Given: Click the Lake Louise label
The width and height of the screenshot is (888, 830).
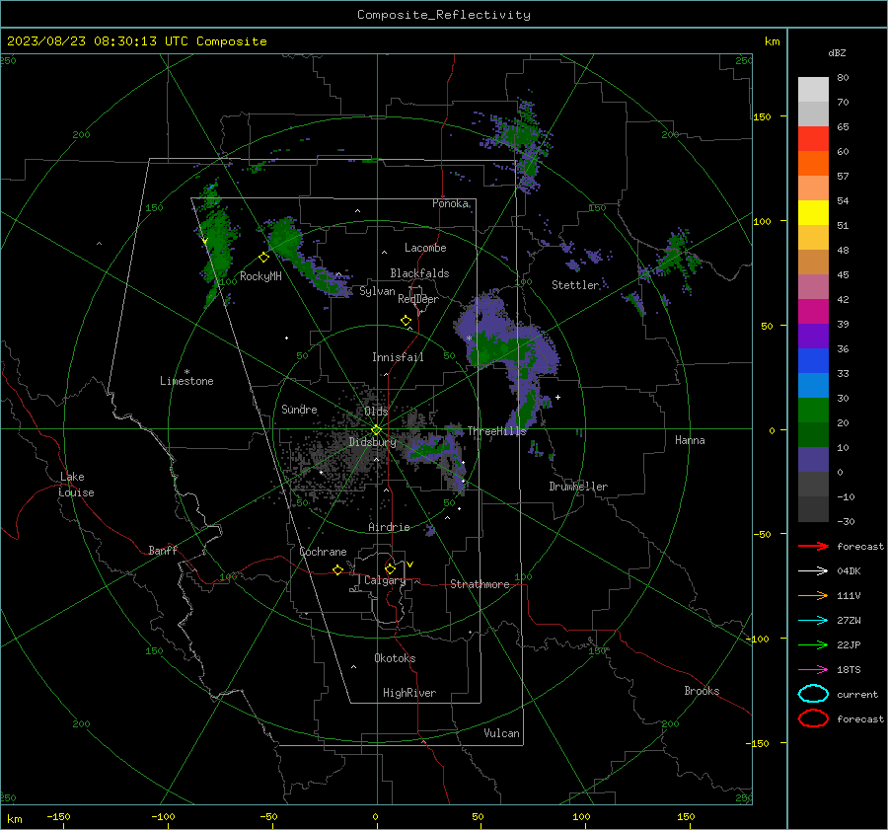Looking at the screenshot, I should click(x=76, y=485).
